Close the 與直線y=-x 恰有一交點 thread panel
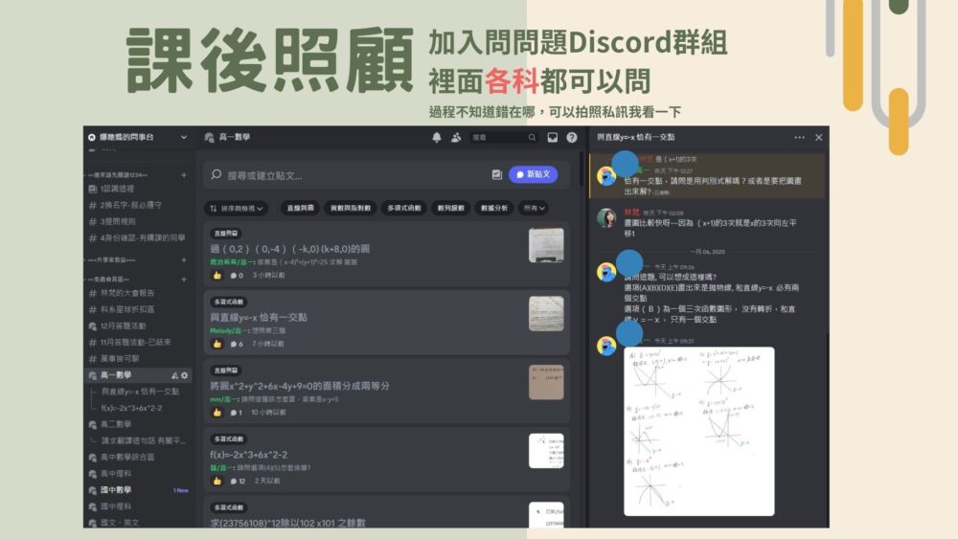958x539 pixels. point(819,137)
